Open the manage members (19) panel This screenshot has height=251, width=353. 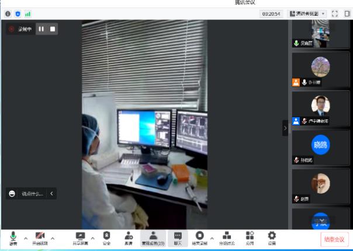[153, 237]
